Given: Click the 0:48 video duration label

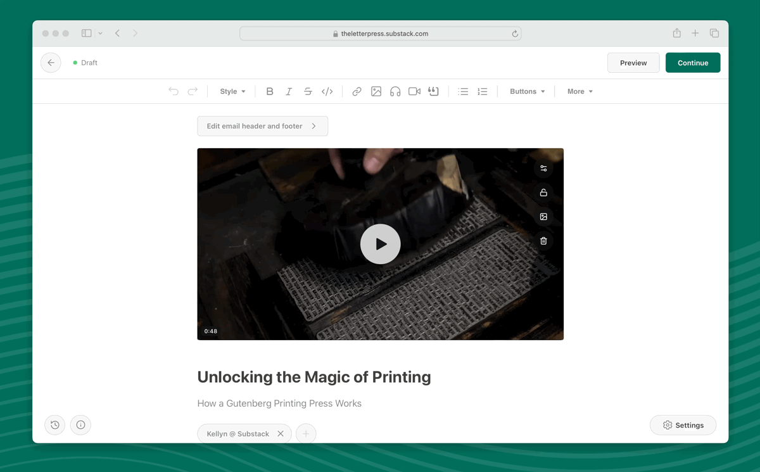Looking at the screenshot, I should [x=211, y=331].
